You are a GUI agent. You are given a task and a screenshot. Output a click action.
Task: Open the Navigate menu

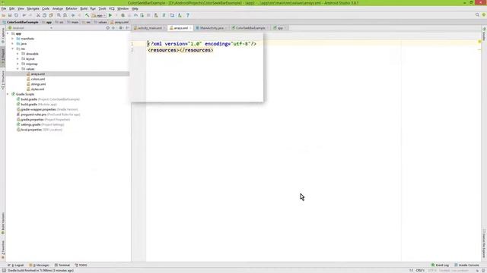33,8
